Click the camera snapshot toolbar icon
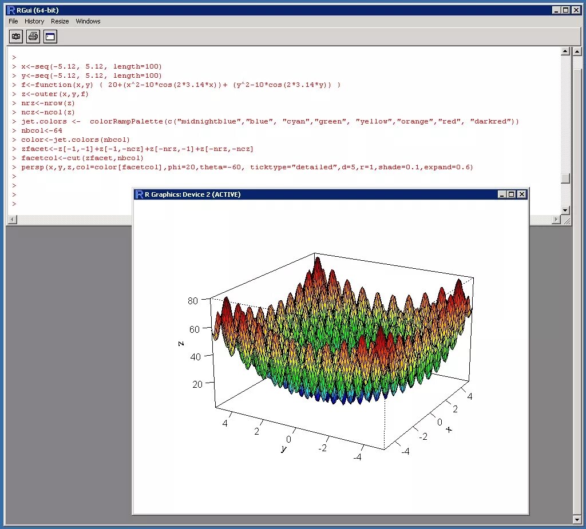586x529 pixels. (16, 37)
